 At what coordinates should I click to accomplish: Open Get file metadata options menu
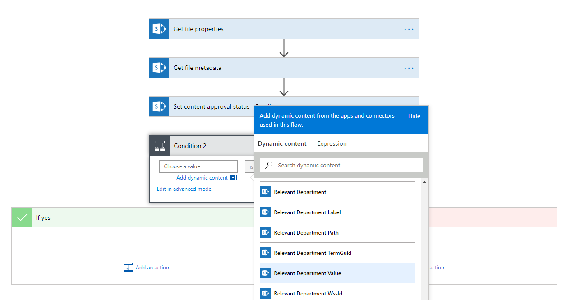(409, 68)
